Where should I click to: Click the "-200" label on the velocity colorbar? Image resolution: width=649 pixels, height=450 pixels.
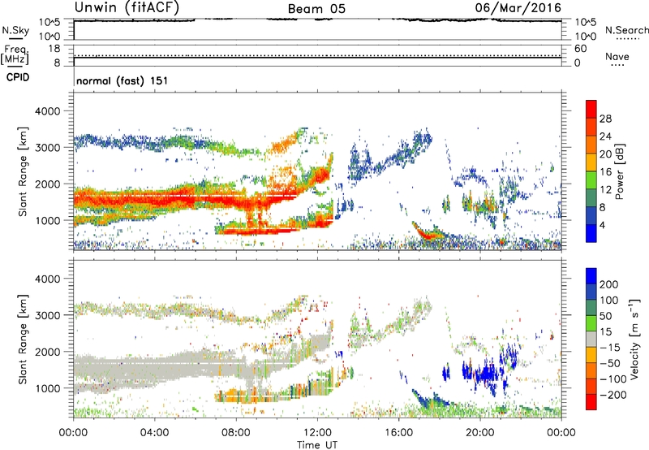click(x=612, y=395)
